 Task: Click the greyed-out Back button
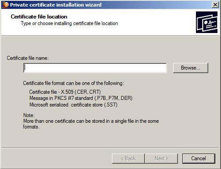coord(128,158)
